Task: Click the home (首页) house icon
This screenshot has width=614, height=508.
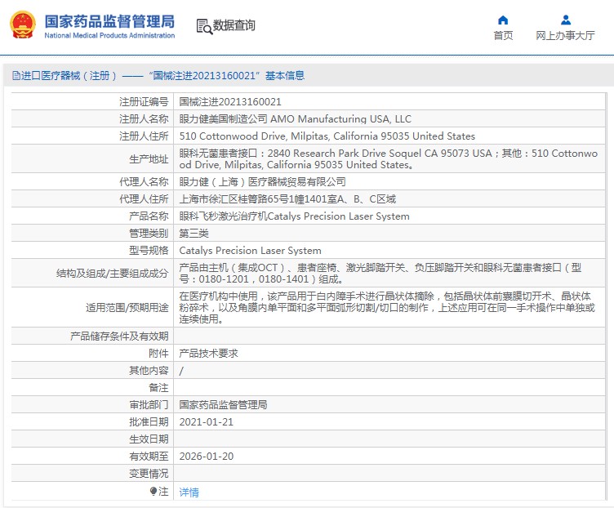Action: tap(503, 20)
